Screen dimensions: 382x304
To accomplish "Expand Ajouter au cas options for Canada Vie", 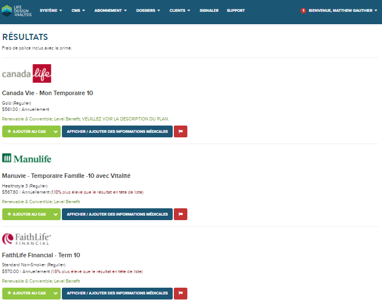I will click(56, 131).
